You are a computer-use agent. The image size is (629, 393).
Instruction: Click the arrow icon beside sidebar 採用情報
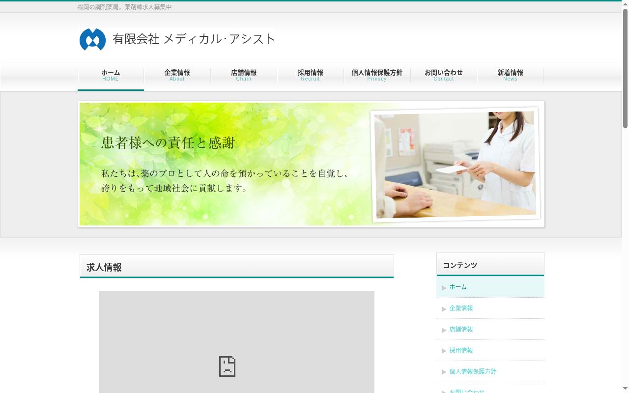click(x=444, y=351)
